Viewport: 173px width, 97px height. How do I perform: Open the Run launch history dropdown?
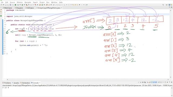coord(24,5)
